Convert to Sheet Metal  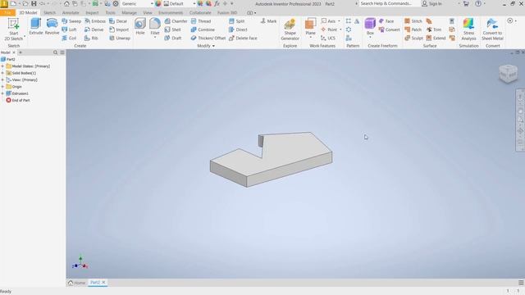(x=492, y=29)
